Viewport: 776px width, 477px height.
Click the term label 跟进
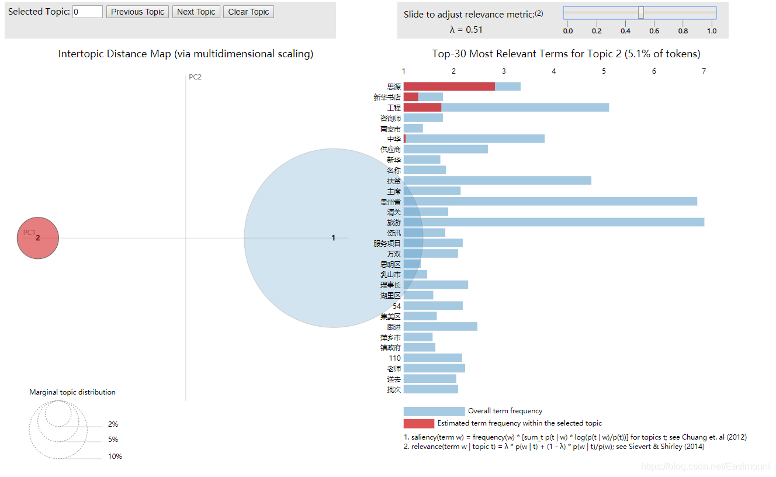point(394,327)
